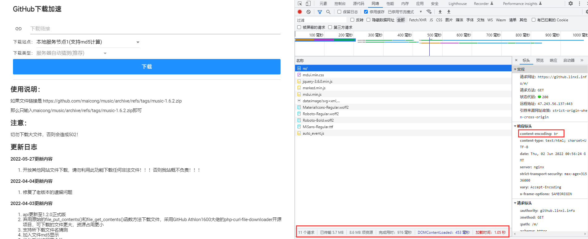Select the marked.min.js request row
Image resolution: width=588 pixels, height=239 pixels.
403,88
